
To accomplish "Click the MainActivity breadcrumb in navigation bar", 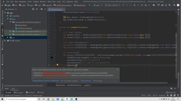I will [x=79, y=5].
